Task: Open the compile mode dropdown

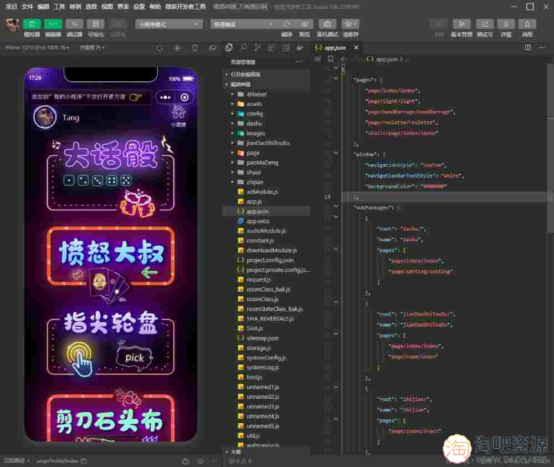Action: [243, 24]
